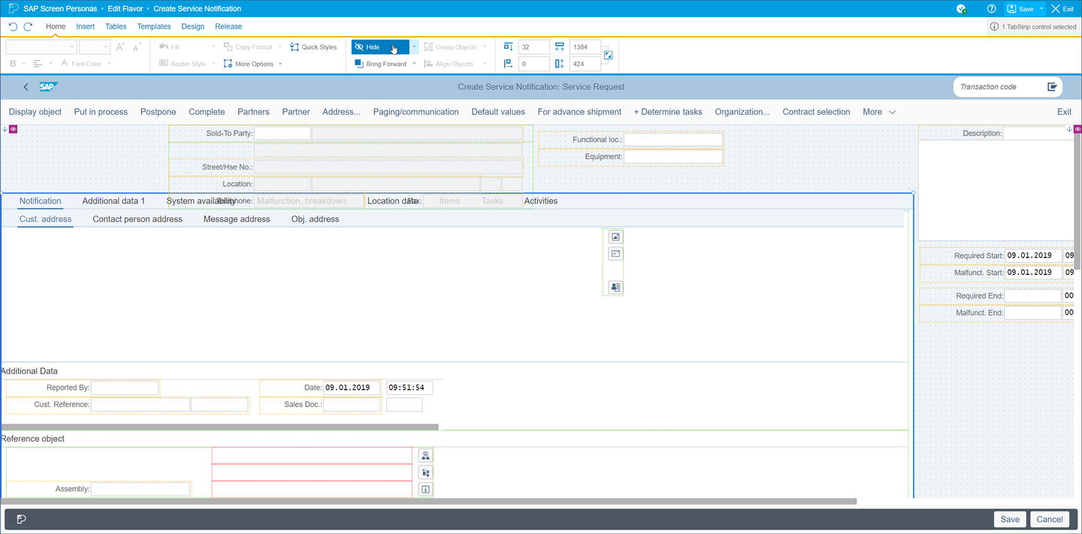Screen dimensions: 1082x534
Task: Open the validation checkmark icon with badge
Action: 961,9
